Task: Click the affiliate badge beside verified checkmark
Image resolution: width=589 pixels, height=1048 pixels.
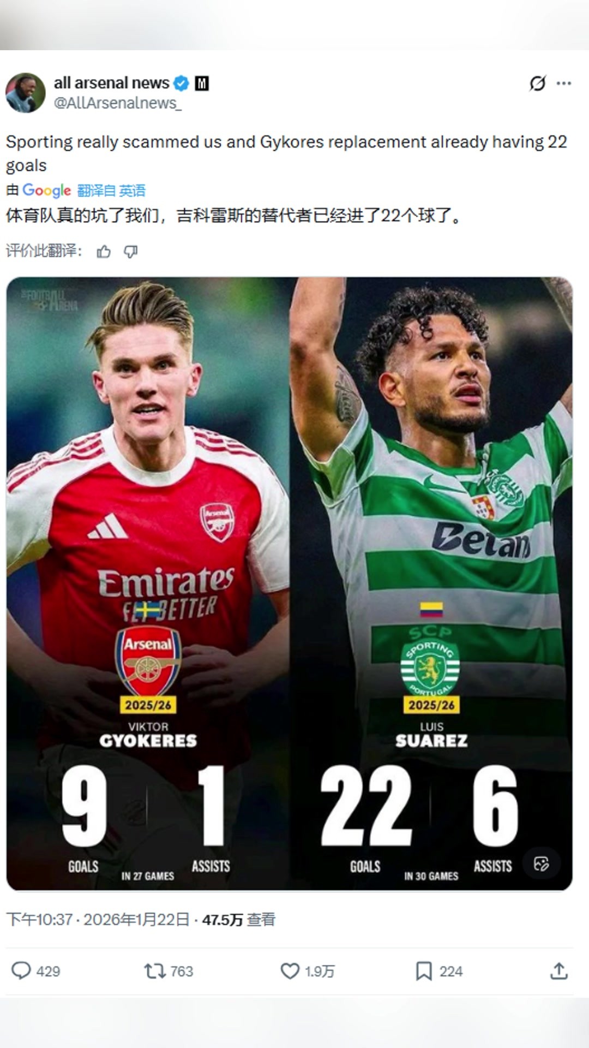Action: pos(202,84)
